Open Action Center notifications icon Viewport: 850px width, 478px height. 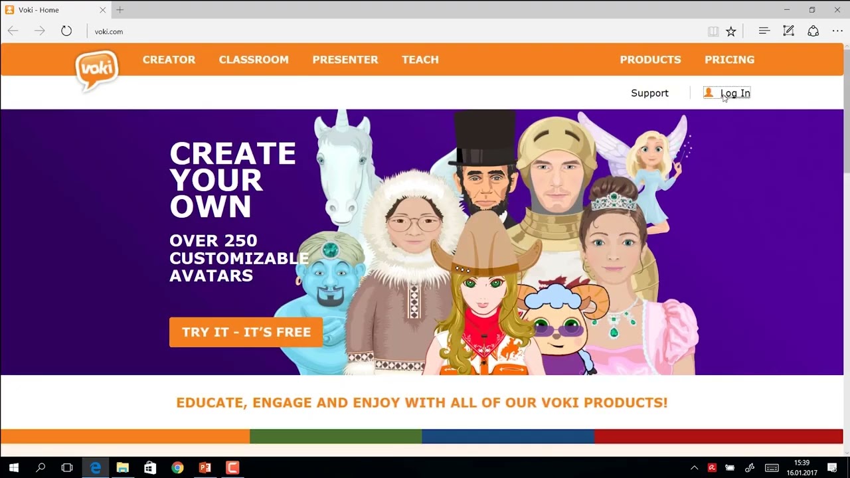coord(833,468)
